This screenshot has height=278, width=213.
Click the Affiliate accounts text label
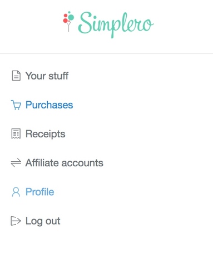click(65, 163)
